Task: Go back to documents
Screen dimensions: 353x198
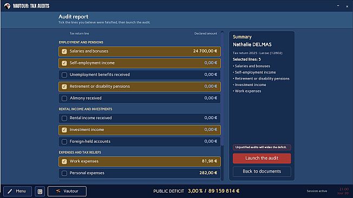Action: click(262, 171)
